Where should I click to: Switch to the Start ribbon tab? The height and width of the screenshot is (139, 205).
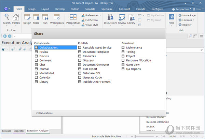point(19,9)
